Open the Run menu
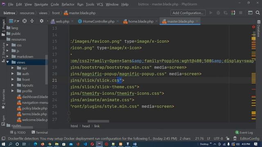262x147 pixels. [x=80, y=4]
